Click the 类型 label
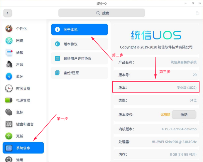The width and height of the screenshot is (203, 162). 123,100
